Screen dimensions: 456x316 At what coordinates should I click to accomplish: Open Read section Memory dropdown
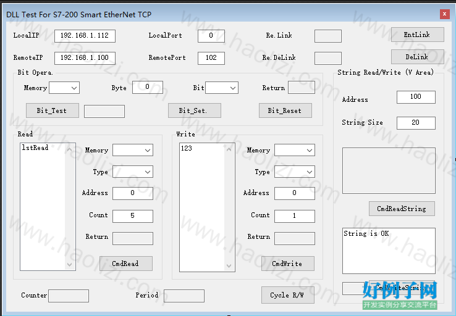pyautogui.click(x=133, y=150)
